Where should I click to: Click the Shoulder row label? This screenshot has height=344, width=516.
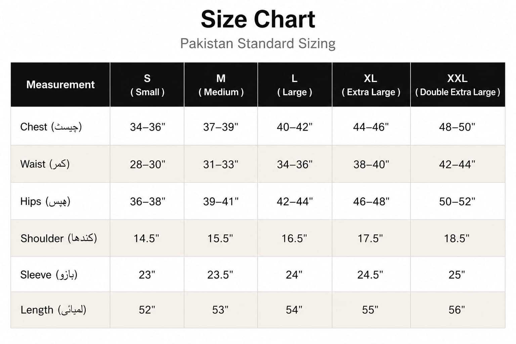pos(59,239)
